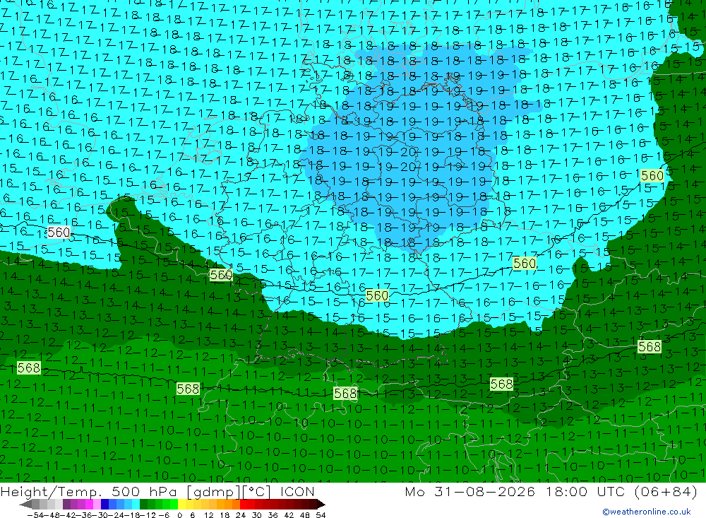This screenshot has width=706, height=518.
Task: Click the 568 contour label nearest the right edge
Action: point(650,347)
